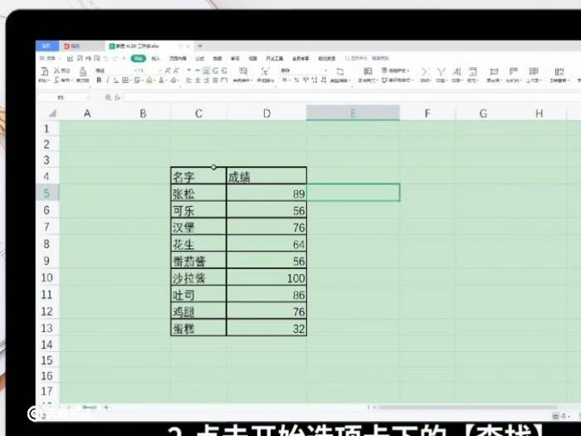Click the Italic formatting icon
Image resolution: width=581 pixels, height=436 pixels.
[x=107, y=81]
